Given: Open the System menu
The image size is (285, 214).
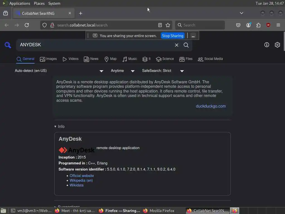Looking at the screenshot, I should click(54, 3).
